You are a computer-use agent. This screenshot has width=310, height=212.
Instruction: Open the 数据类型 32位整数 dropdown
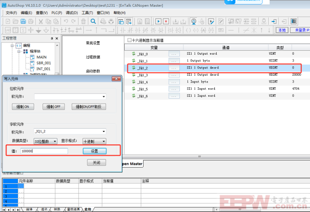tap(55, 141)
